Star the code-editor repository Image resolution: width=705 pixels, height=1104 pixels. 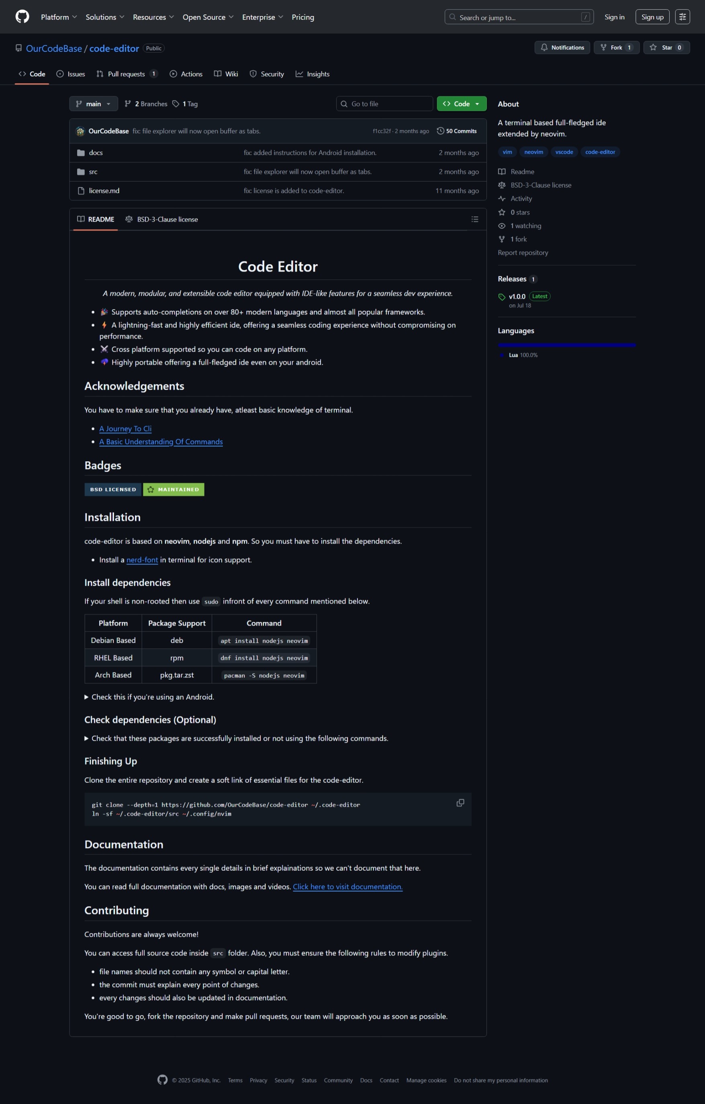click(666, 48)
